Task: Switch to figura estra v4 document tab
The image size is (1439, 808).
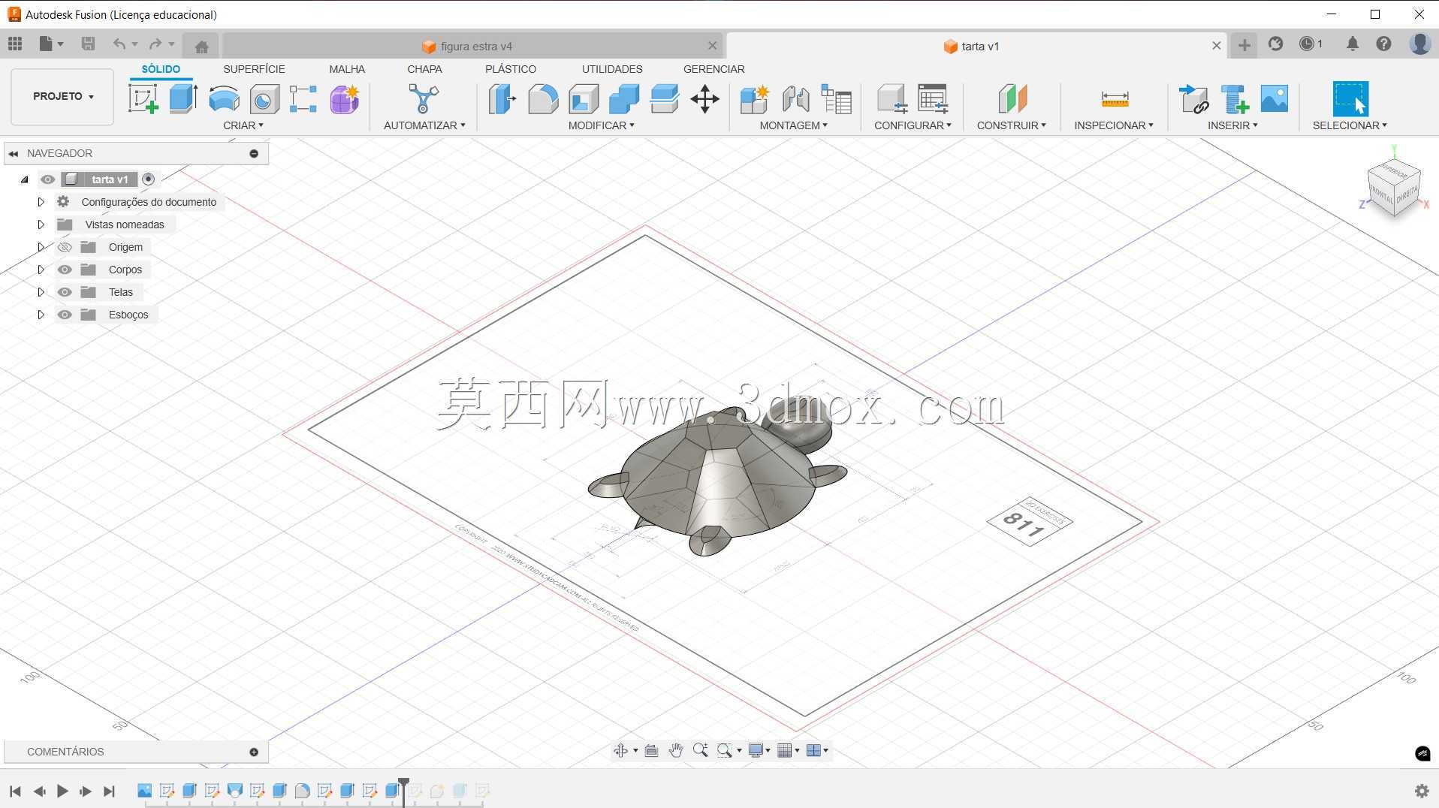Action: pos(473,46)
